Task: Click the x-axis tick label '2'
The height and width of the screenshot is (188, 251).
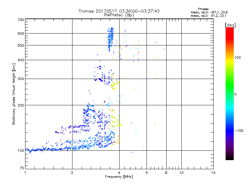Action: pyautogui.click(x=72, y=173)
